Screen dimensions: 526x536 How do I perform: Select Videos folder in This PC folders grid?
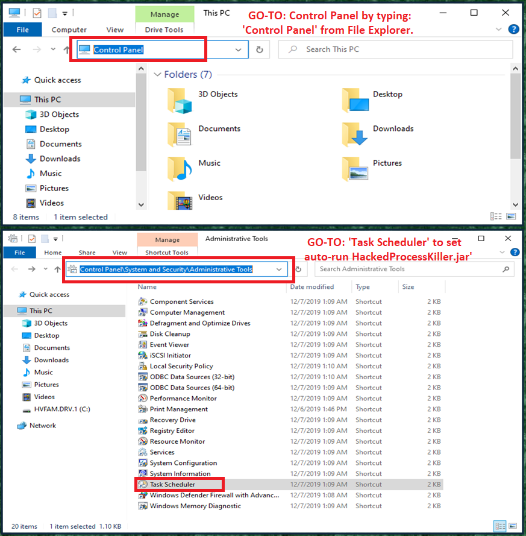tap(195, 200)
